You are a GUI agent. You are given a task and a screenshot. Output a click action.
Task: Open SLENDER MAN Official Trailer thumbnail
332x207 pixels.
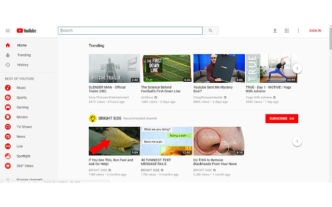click(114, 68)
